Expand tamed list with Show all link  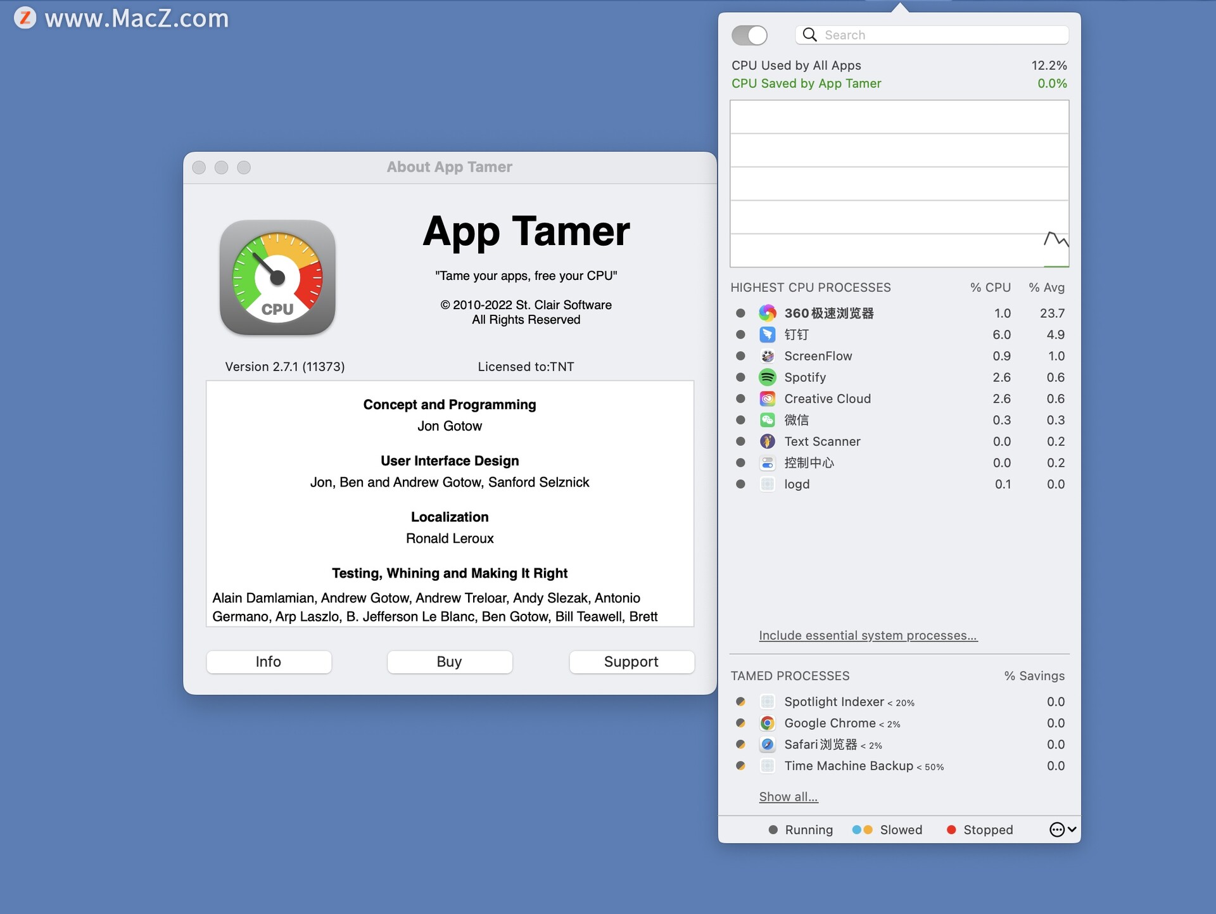click(788, 797)
